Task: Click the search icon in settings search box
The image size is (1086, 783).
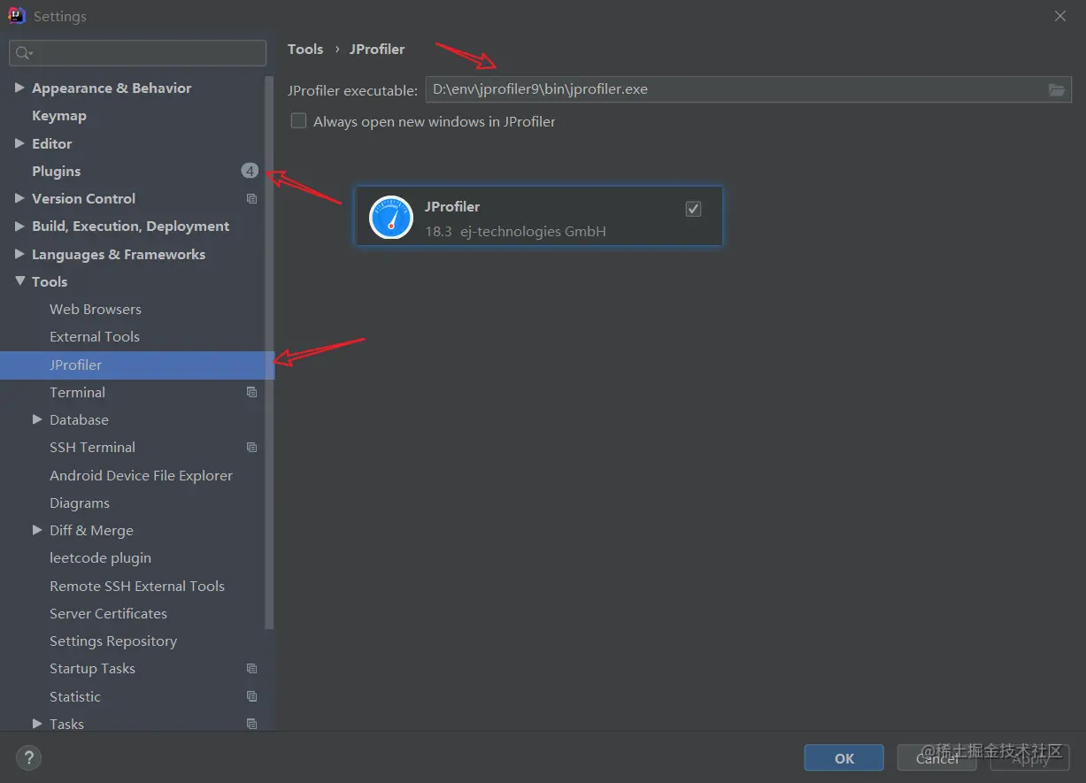Action: pyautogui.click(x=23, y=53)
